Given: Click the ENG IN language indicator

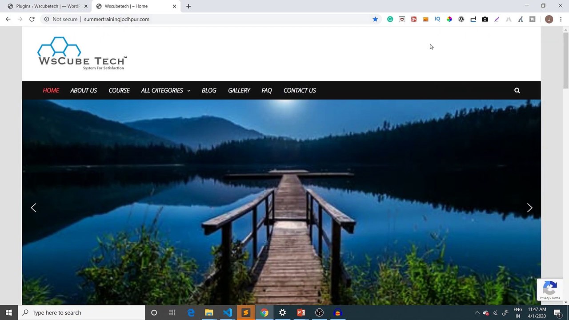Looking at the screenshot, I should click(x=518, y=312).
